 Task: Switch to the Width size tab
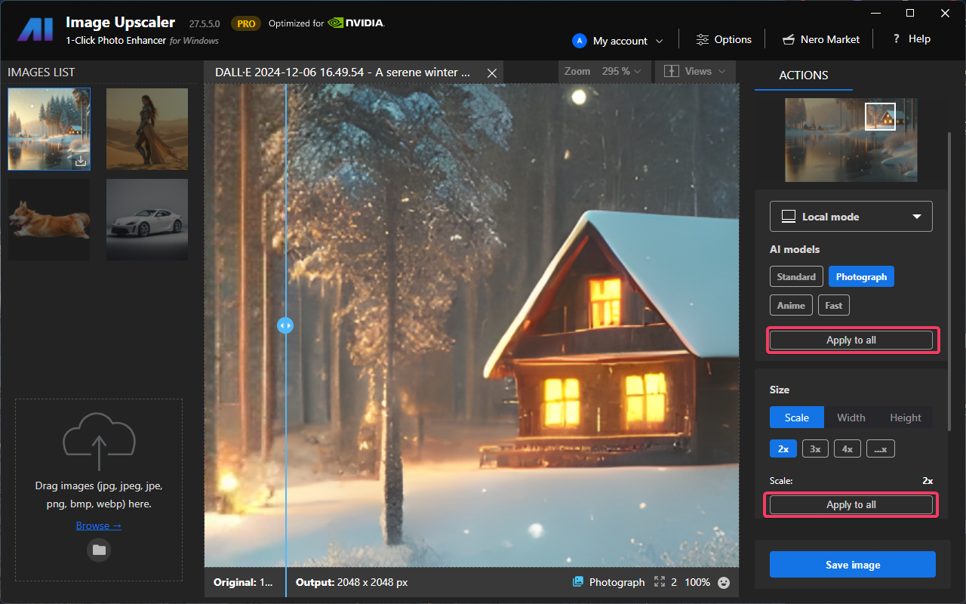(x=851, y=418)
